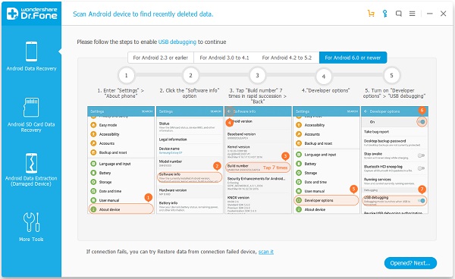Close the Dr.Fone window
The image size is (455, 279).
point(443,14)
